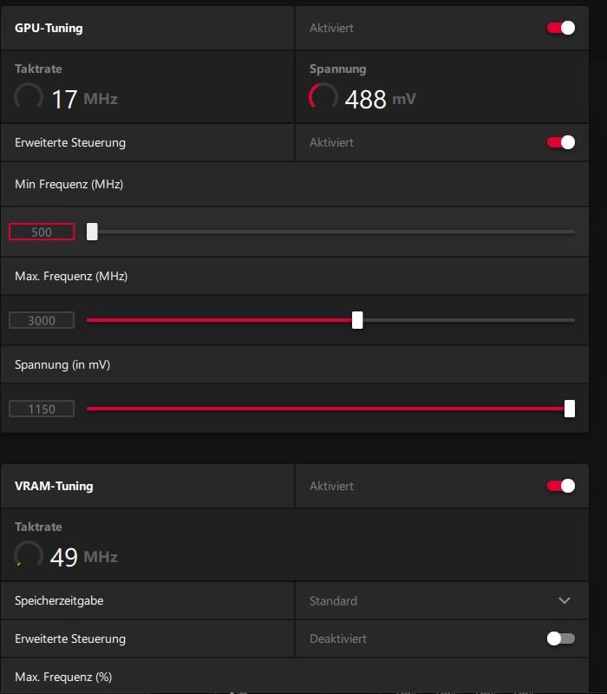
Task: Click the VRAM-Tuning section header
Action: point(54,486)
